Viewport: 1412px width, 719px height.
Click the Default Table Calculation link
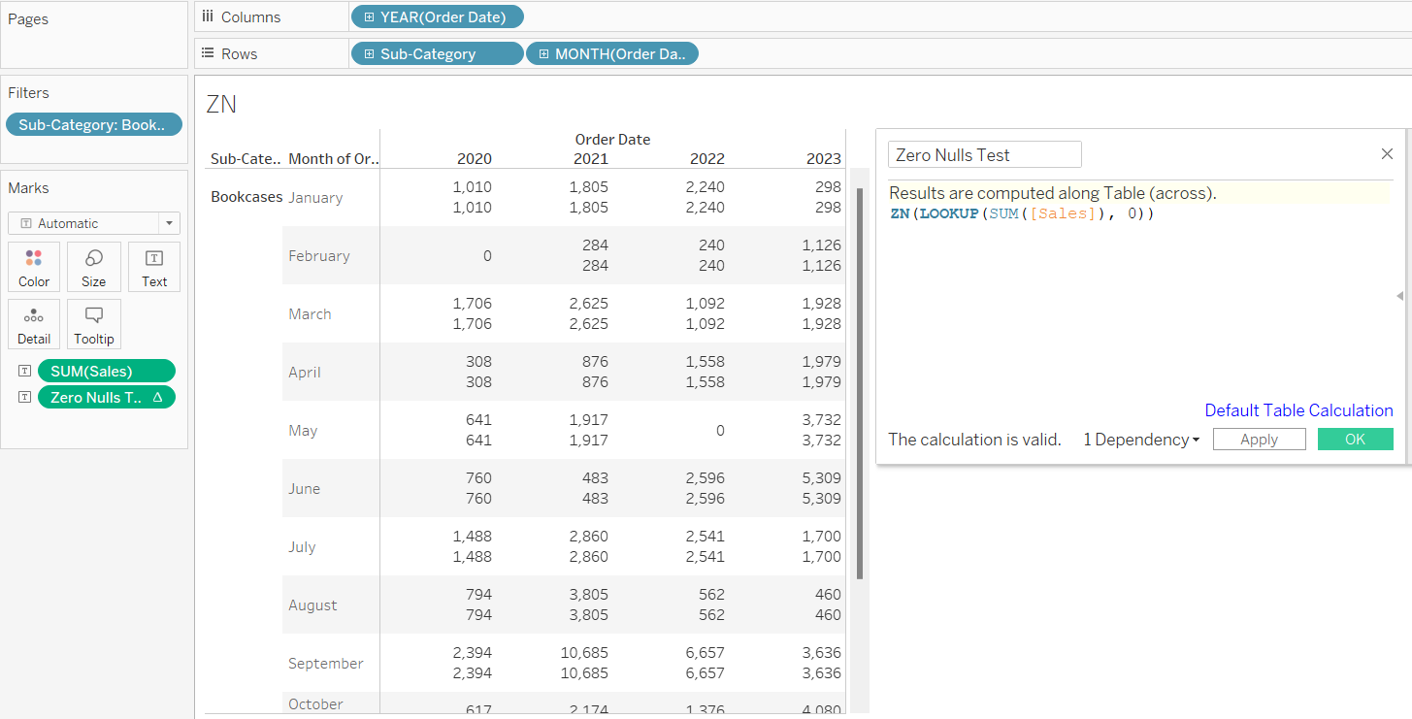(x=1298, y=410)
